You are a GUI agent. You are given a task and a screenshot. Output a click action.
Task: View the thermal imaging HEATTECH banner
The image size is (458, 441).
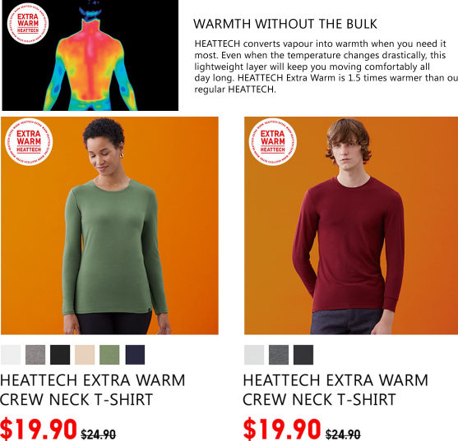tap(90, 55)
